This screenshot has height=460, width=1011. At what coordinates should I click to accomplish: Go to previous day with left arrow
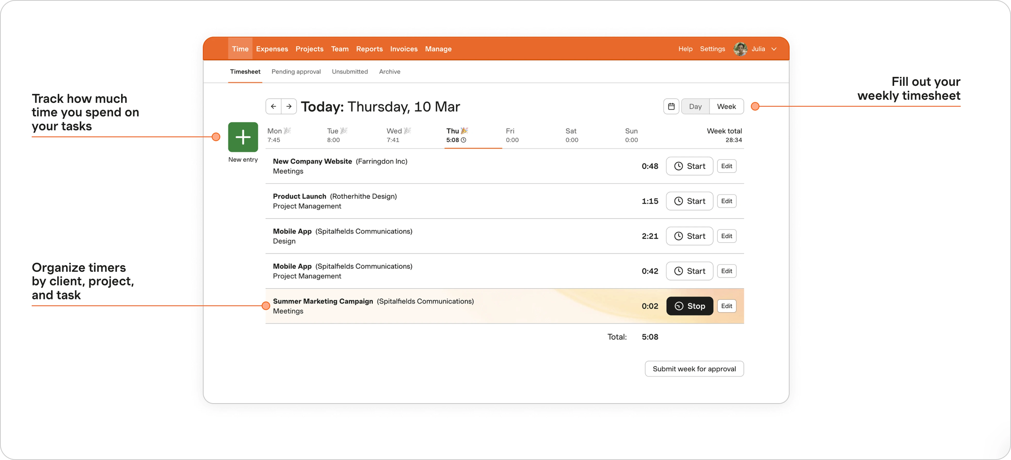tap(274, 106)
